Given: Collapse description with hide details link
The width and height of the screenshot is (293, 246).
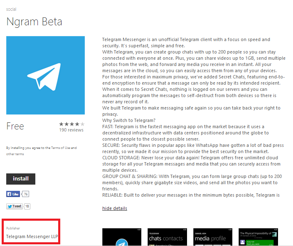Looking at the screenshot, I should click(x=115, y=208).
